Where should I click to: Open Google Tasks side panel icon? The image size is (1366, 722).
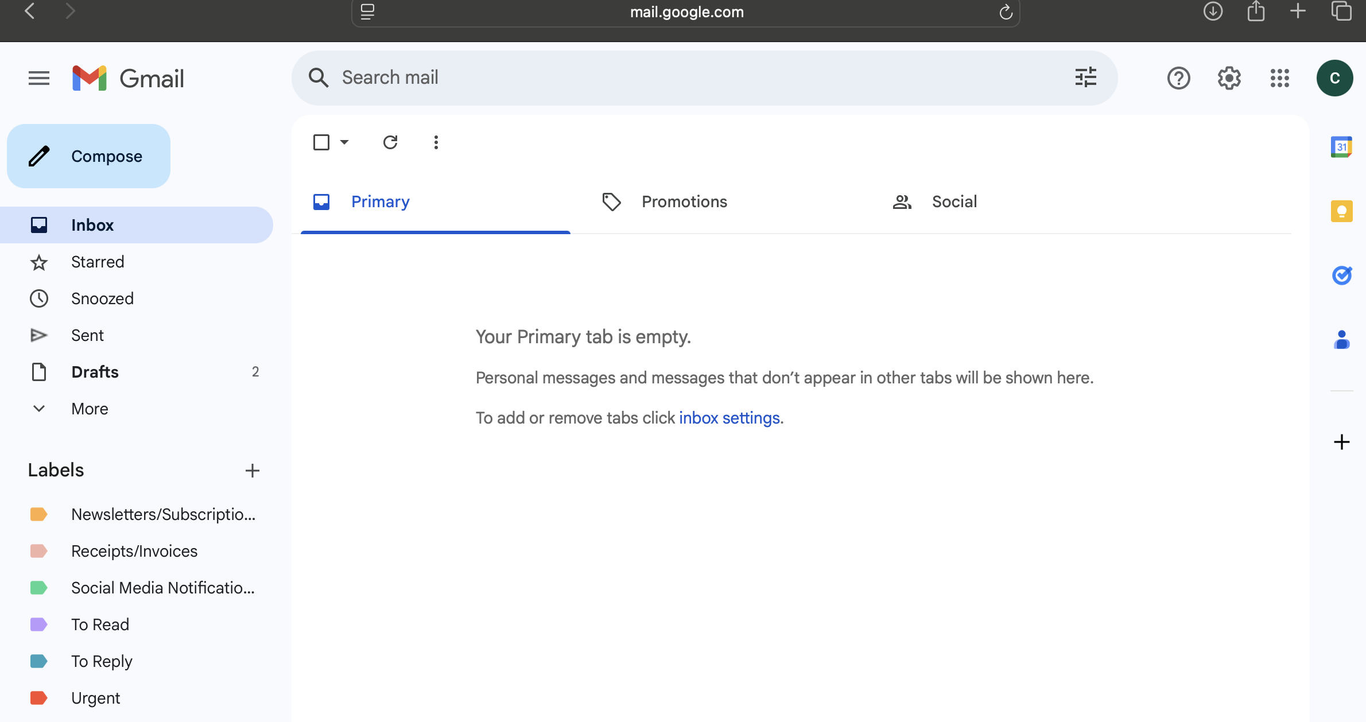(1341, 275)
